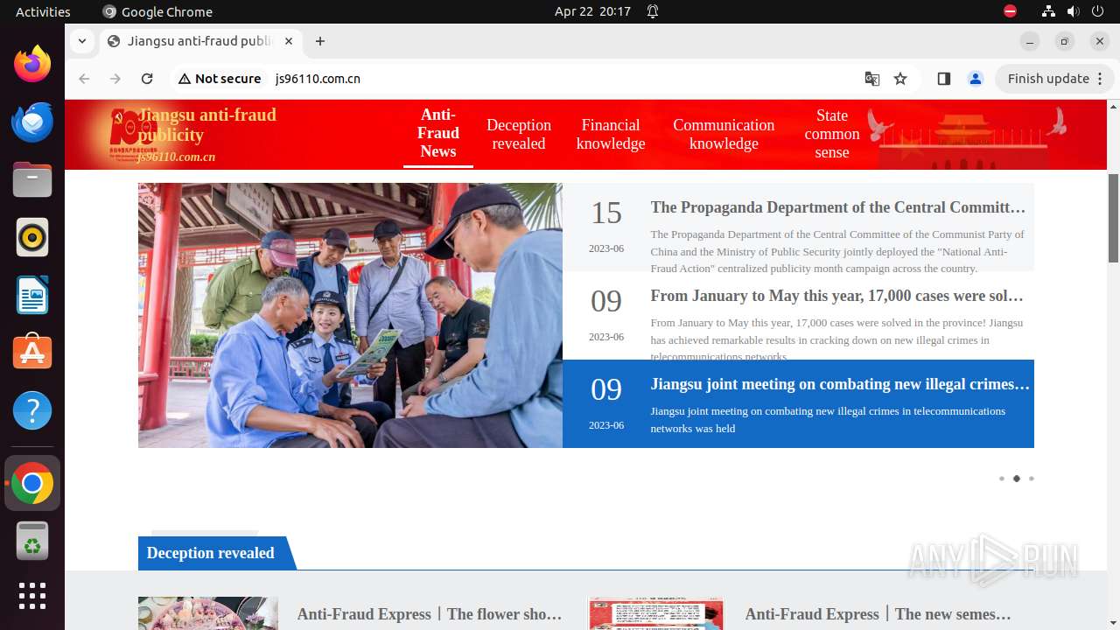
Task: Click the carousel photo of officer with elders
Action: pos(350,315)
